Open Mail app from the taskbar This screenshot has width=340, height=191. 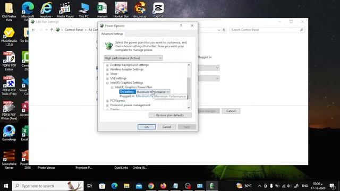139,186
